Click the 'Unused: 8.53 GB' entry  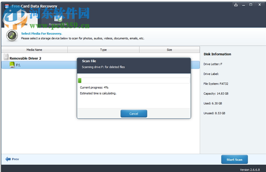pos(214,113)
